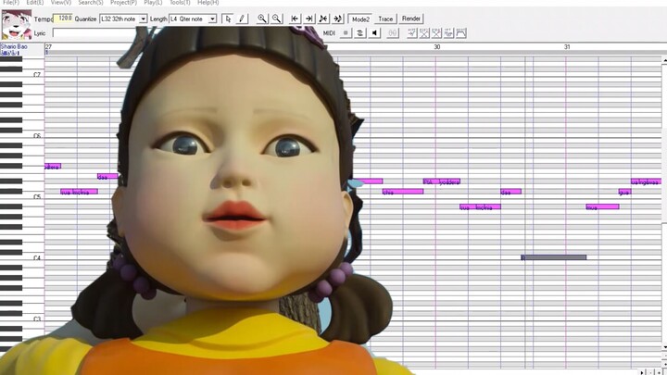
Task: Select the short pink note left of the last note
Action: (625, 192)
